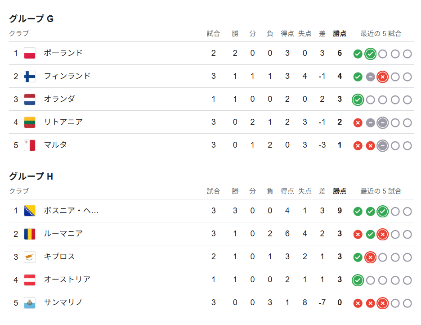
Task: Click the Group G 勝点 column header
Action: [x=340, y=34]
